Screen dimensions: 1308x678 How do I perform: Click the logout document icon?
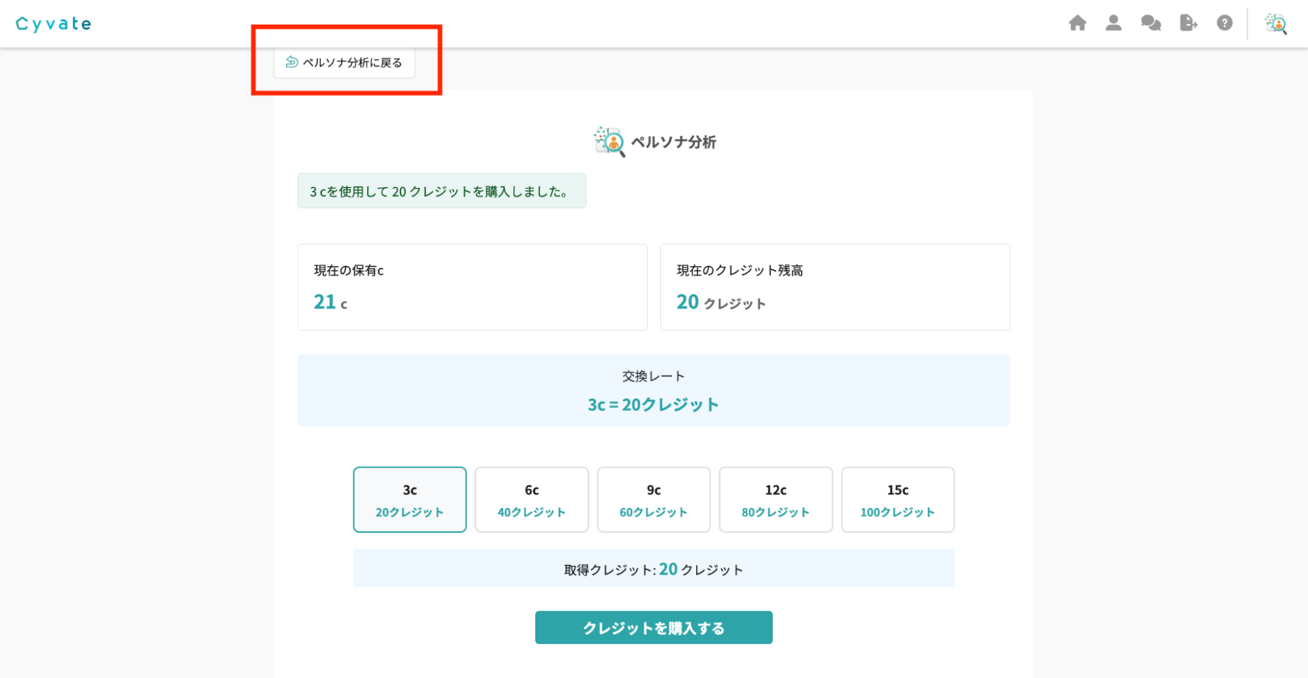pos(1188,24)
